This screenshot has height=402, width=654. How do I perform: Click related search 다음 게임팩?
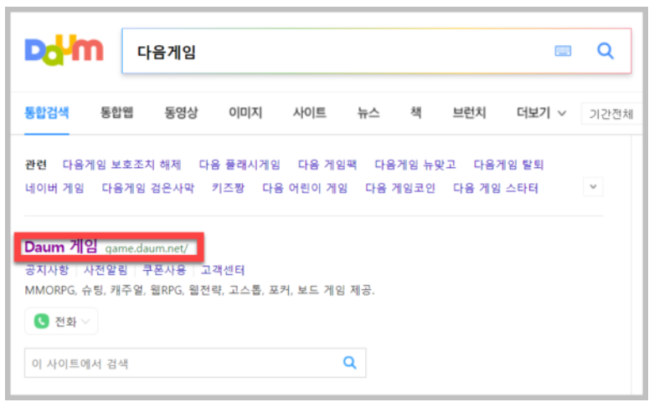pos(327,165)
